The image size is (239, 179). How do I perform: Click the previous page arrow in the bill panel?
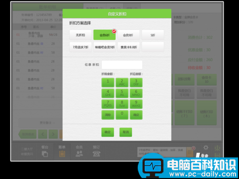(43, 134)
